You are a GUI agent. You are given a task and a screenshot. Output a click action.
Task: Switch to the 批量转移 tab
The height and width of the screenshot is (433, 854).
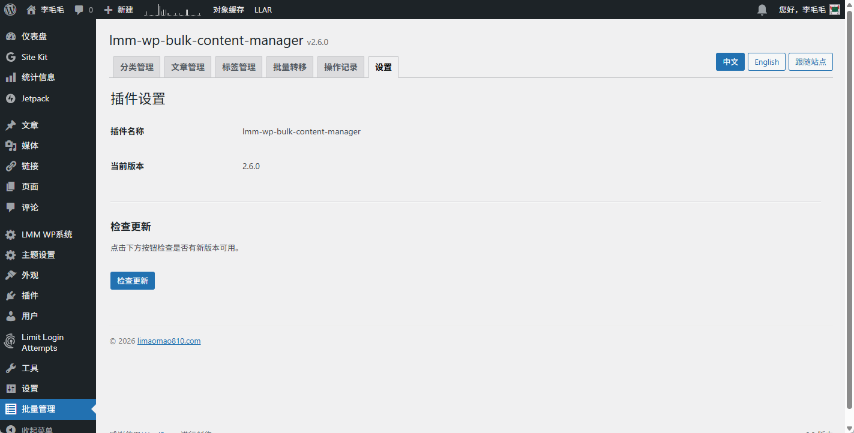(x=290, y=67)
